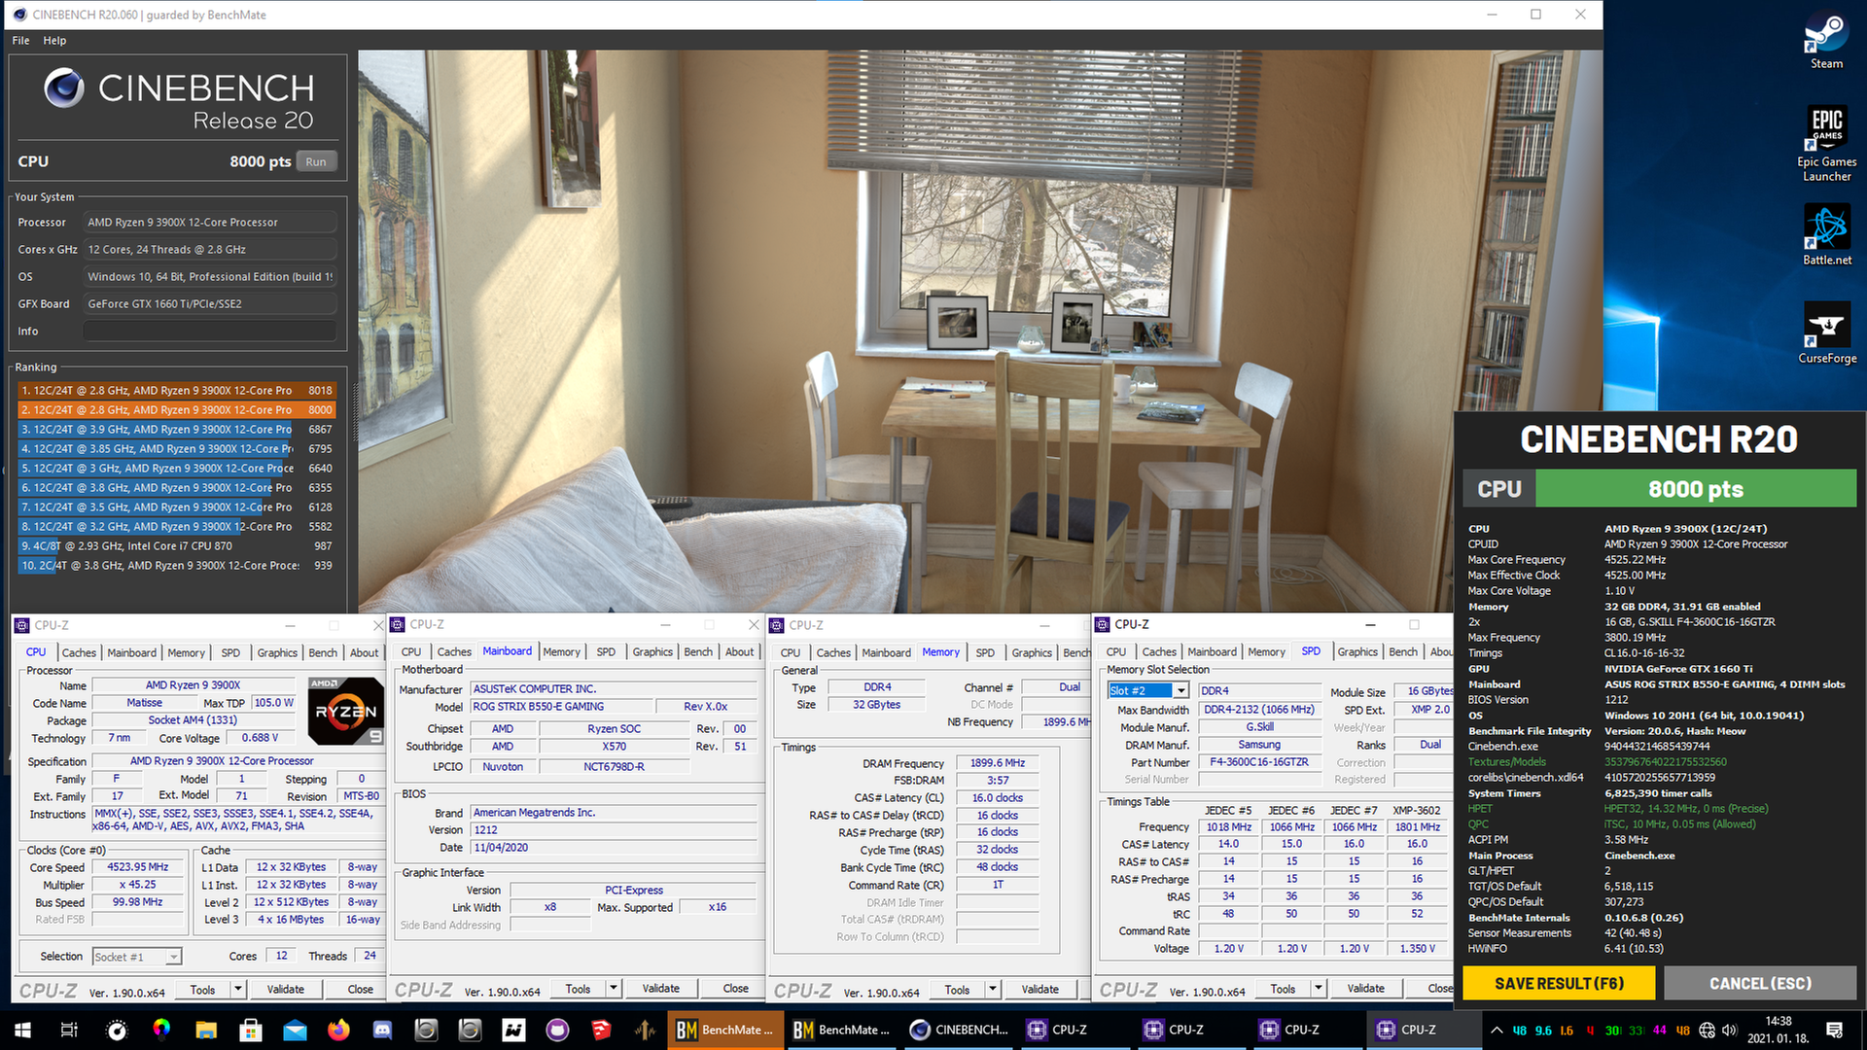Open the File Explorer taskbar icon
The height and width of the screenshot is (1050, 1867).
206,1030
